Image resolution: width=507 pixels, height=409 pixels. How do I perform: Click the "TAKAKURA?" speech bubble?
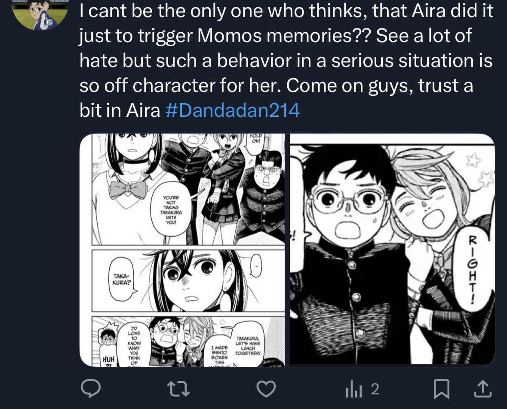pos(121,279)
